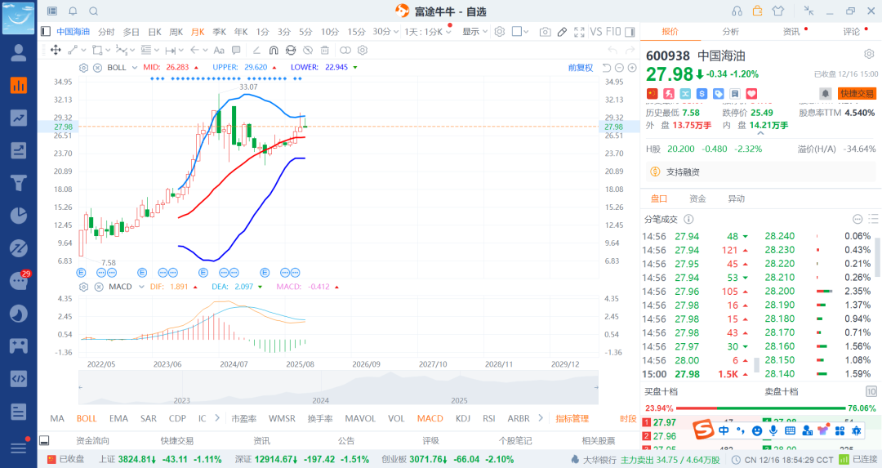Open the 显示 display dropdown
Screen dimensions: 882x468
point(474,32)
